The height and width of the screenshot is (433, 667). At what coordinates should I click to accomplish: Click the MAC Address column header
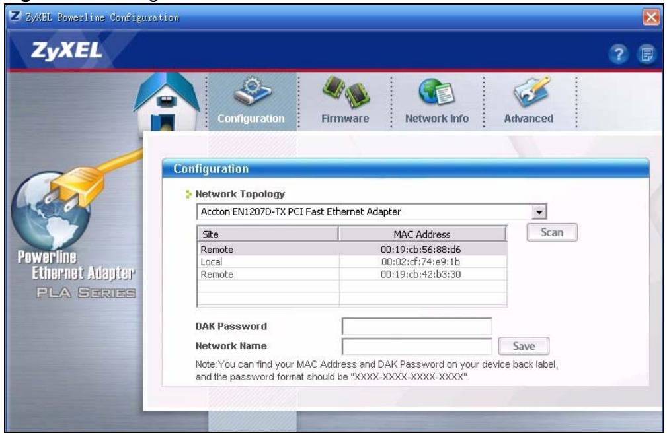422,234
